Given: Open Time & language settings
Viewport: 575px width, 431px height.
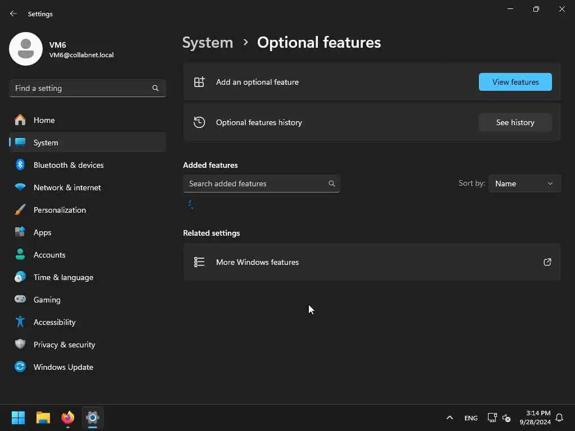Looking at the screenshot, I should click(x=87, y=277).
